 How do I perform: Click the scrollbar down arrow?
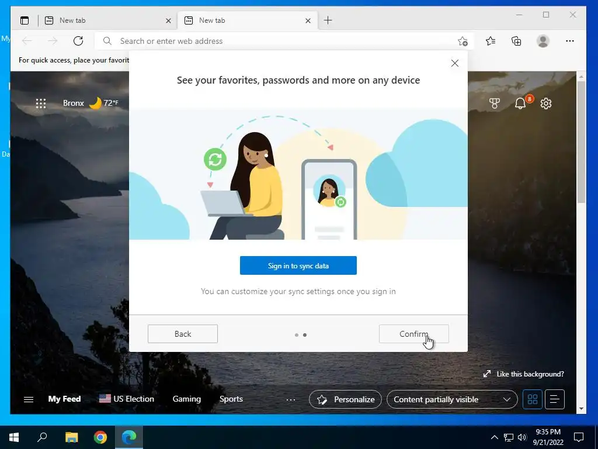(x=581, y=409)
